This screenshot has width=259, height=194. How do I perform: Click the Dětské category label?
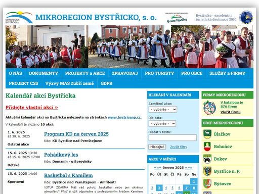pos(13,165)
